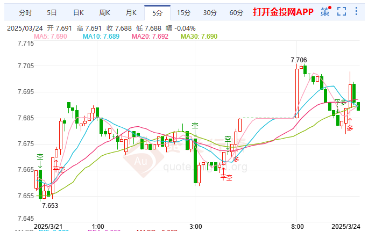Click the 7.715 y-axis label

click(x=26, y=44)
